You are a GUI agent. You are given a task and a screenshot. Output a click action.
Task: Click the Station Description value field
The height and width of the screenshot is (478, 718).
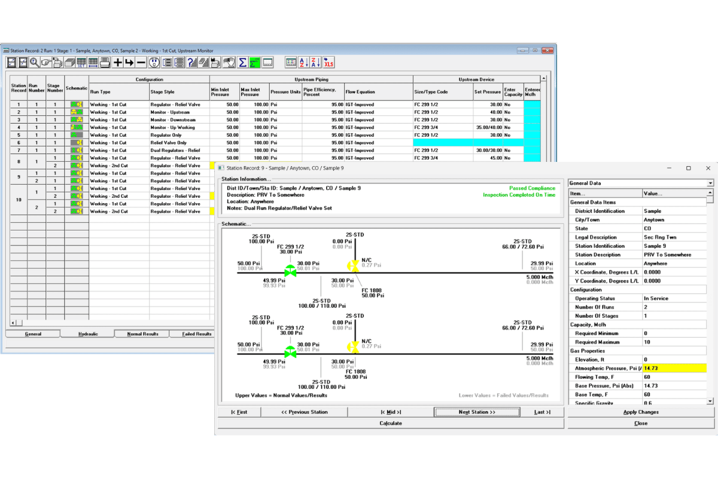click(x=674, y=255)
